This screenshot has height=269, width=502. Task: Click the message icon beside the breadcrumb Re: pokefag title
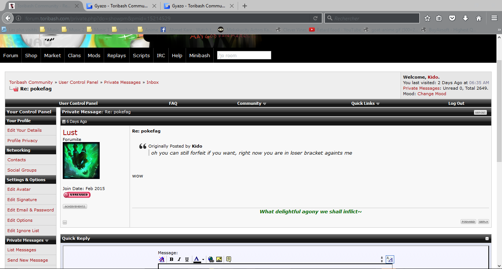15,89
